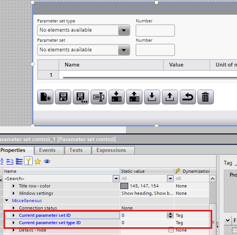Expand Current parameter set type ID row

point(14,223)
